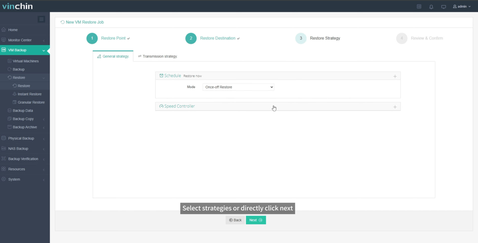Collapse the VM Backup menu
The height and width of the screenshot is (243, 478).
(x=25, y=50)
